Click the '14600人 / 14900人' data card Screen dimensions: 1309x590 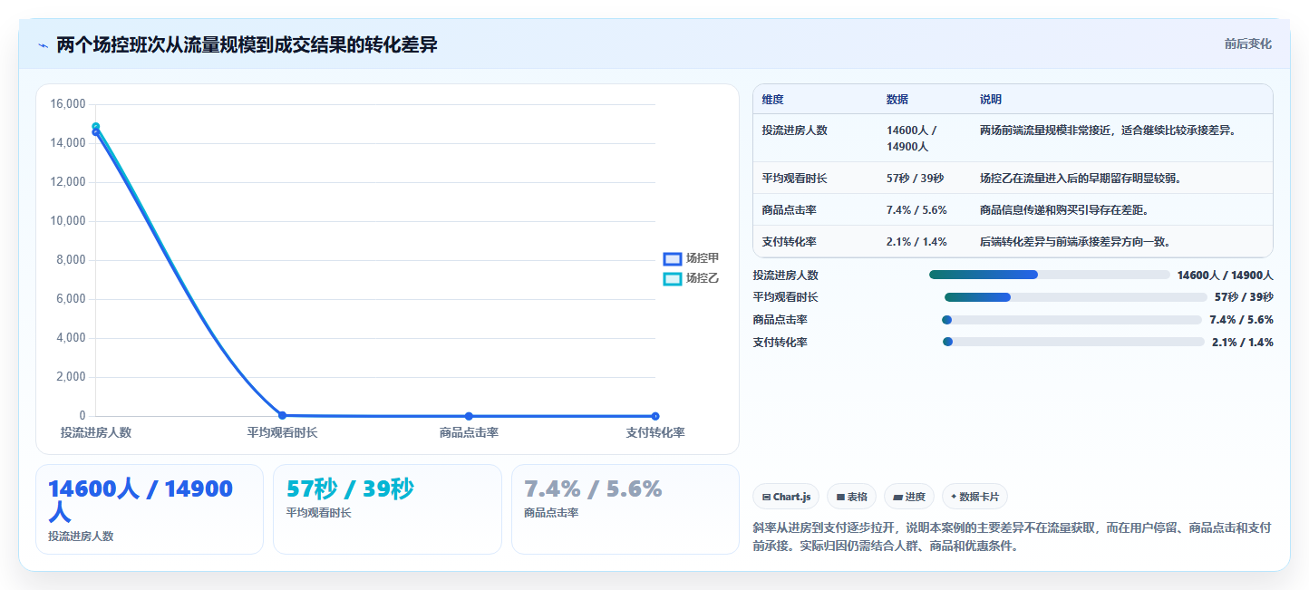pyautogui.click(x=150, y=509)
